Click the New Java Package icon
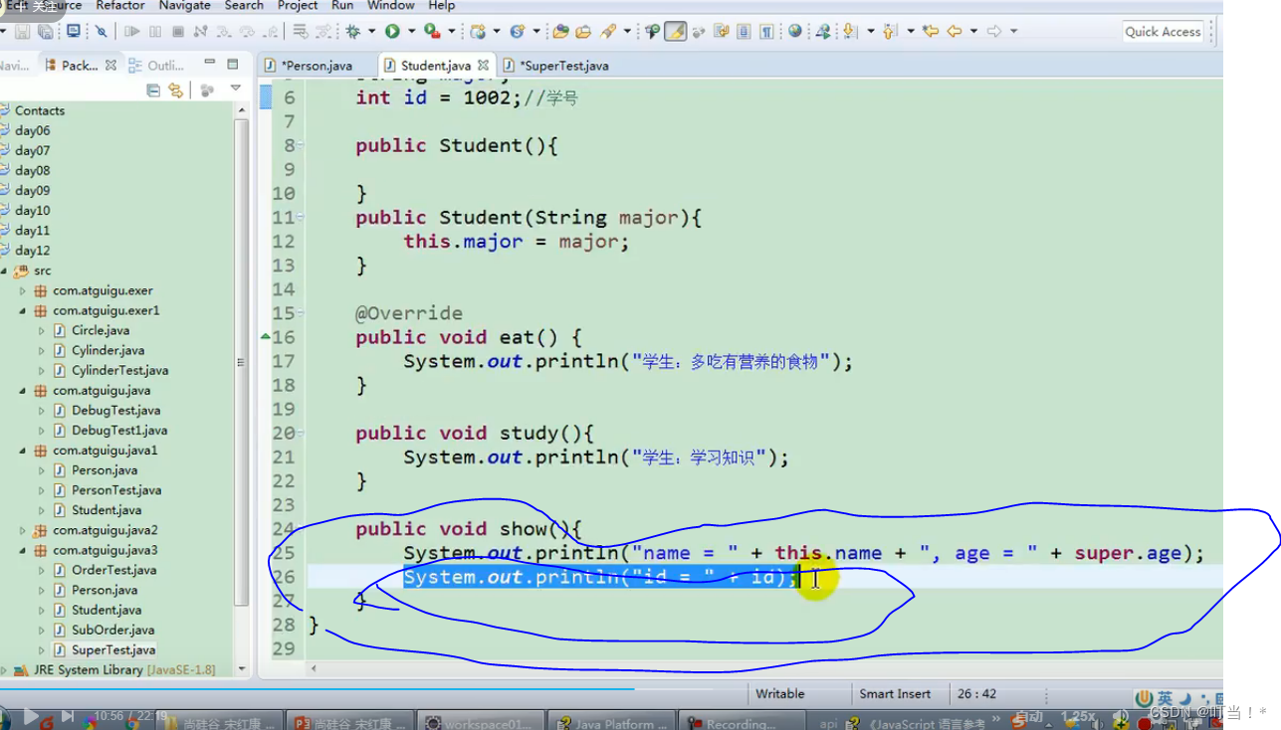Viewport: 1281px width, 730px height. [x=478, y=32]
